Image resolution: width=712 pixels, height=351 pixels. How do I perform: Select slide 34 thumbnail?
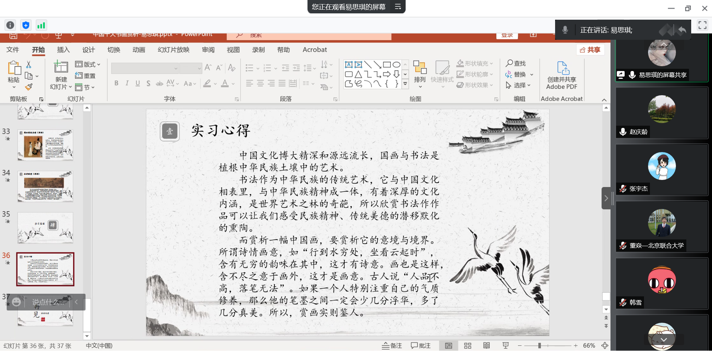[x=45, y=186]
